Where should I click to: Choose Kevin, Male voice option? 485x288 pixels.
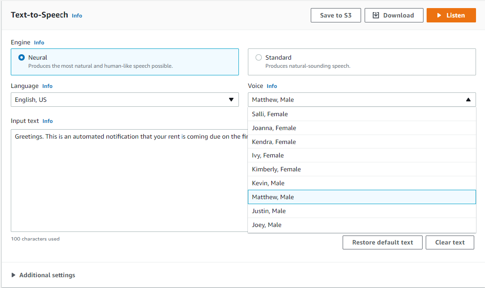[x=362, y=183]
